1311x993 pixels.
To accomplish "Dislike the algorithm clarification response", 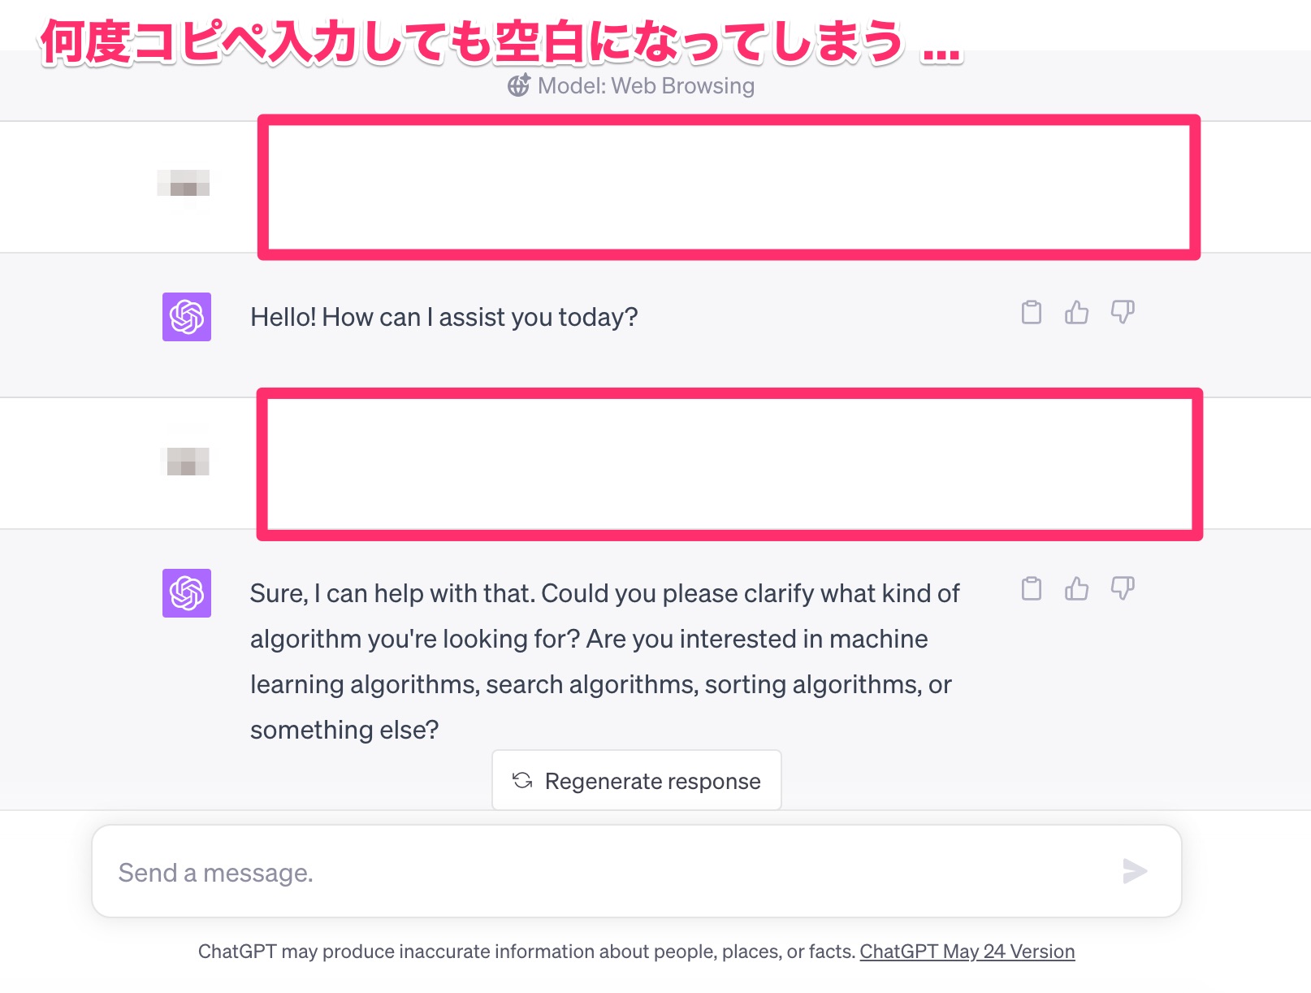I will pos(1123,588).
